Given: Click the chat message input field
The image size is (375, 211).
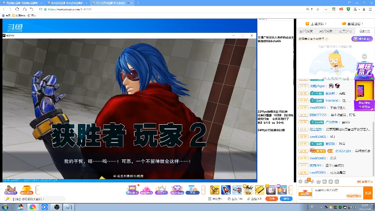Looking at the screenshot, I should (x=337, y=193).
